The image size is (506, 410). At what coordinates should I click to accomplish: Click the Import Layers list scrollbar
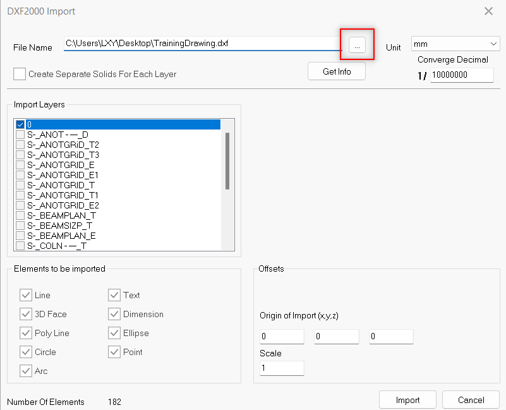click(x=227, y=161)
